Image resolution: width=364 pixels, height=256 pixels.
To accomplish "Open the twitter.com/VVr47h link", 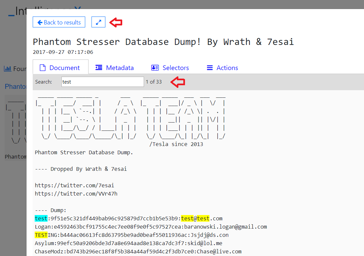I will pos(76,194).
